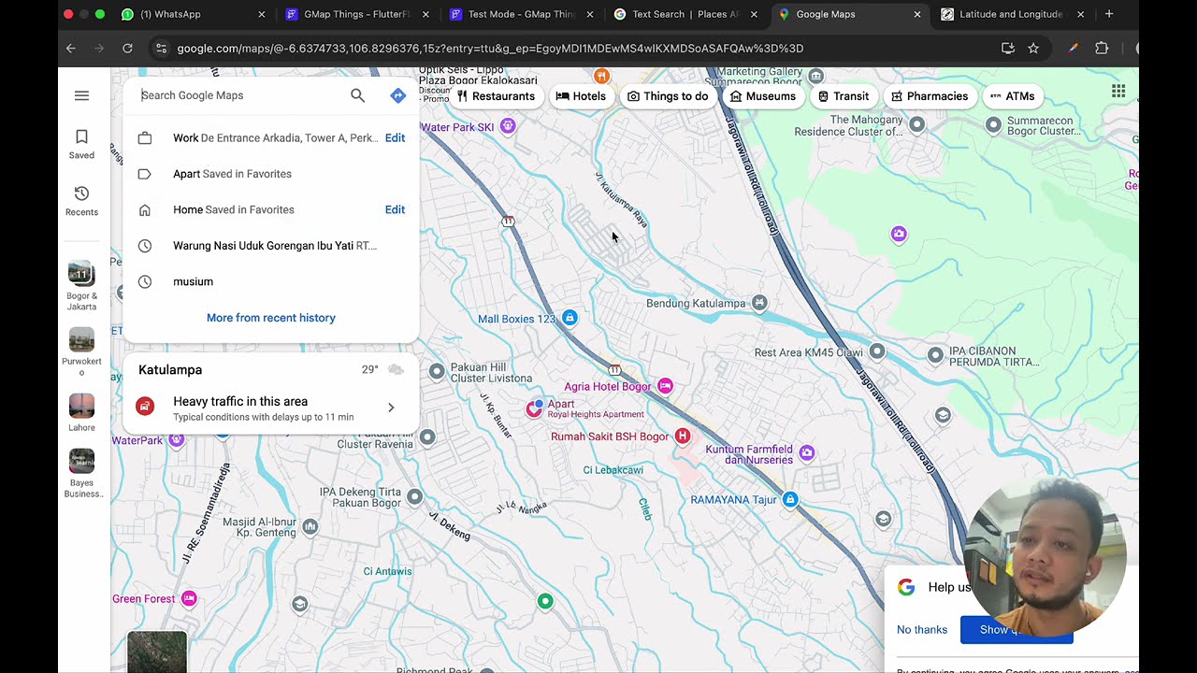Click the Kuntum Farmfield dan Nurseries pin

pos(807,453)
